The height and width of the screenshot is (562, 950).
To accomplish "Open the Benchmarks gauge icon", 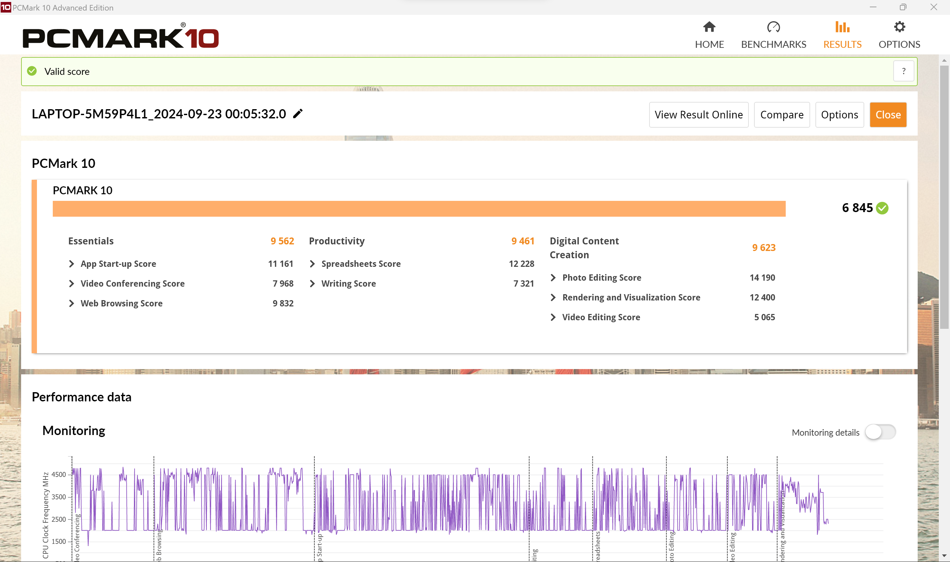I will pos(773,27).
